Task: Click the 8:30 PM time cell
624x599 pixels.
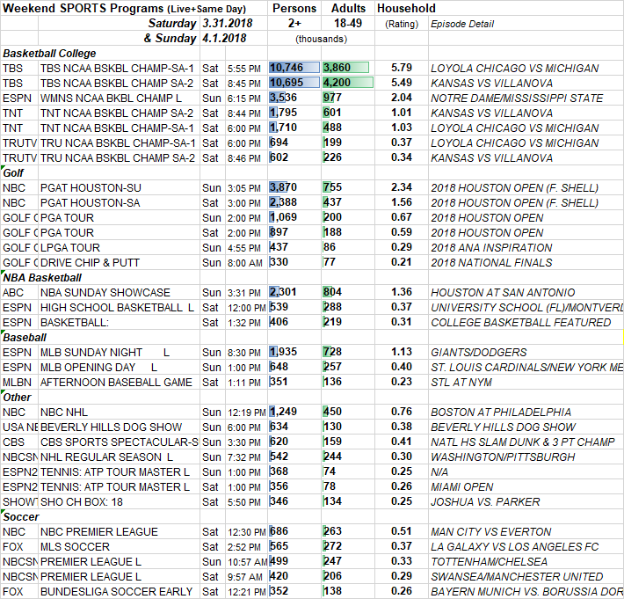Action: pyautogui.click(x=244, y=353)
